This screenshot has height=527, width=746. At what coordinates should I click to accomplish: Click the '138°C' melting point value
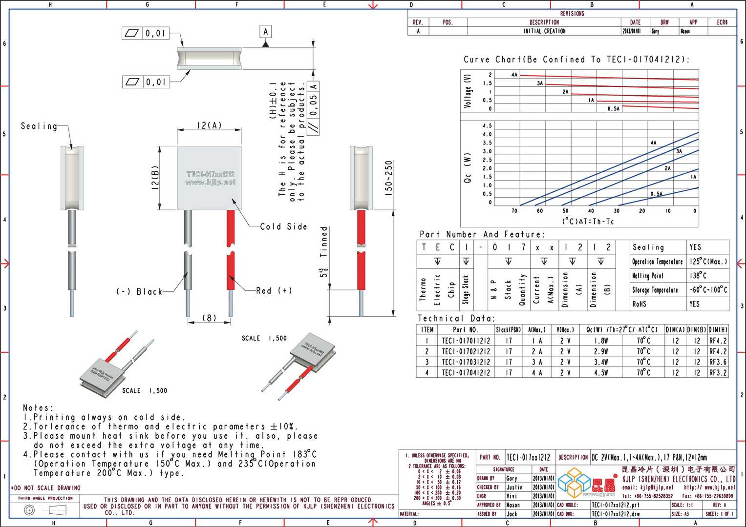point(698,276)
